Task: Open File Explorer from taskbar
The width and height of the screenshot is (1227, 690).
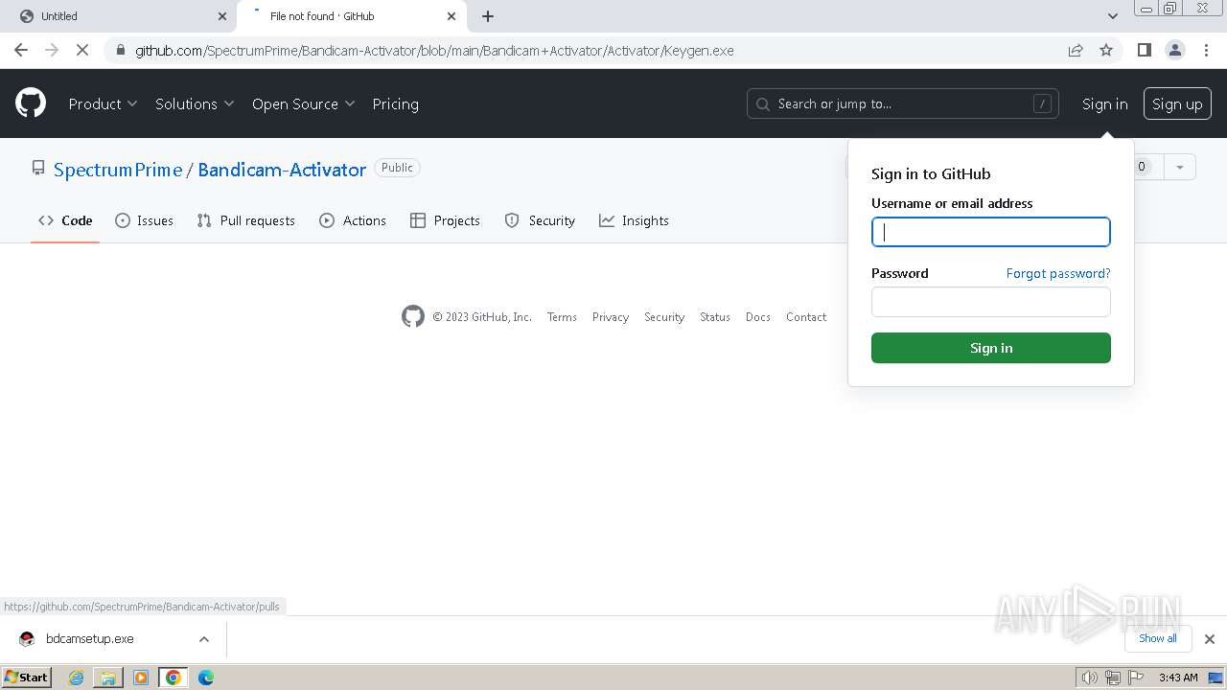Action: tap(108, 678)
